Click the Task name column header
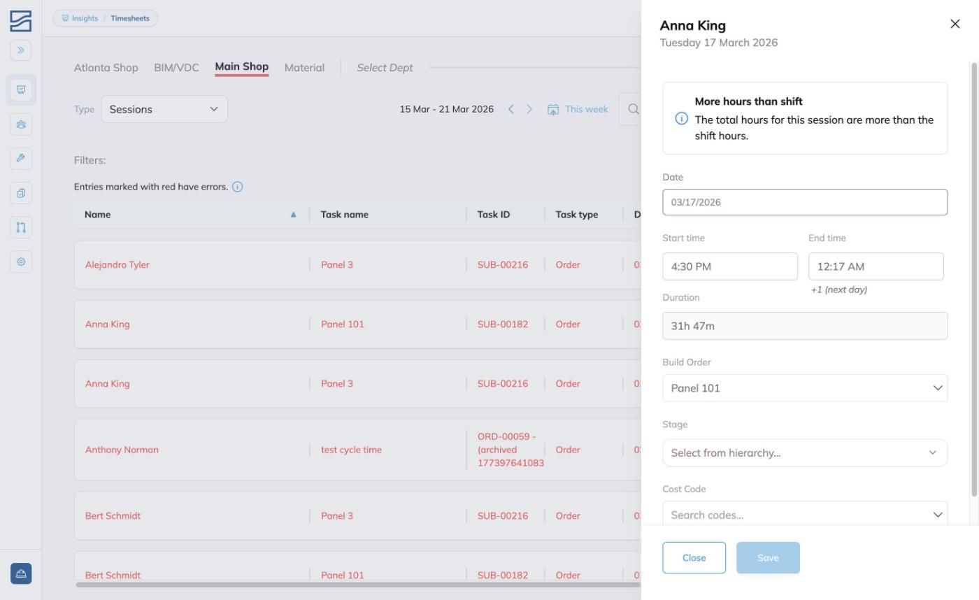The image size is (979, 600). pyautogui.click(x=345, y=215)
